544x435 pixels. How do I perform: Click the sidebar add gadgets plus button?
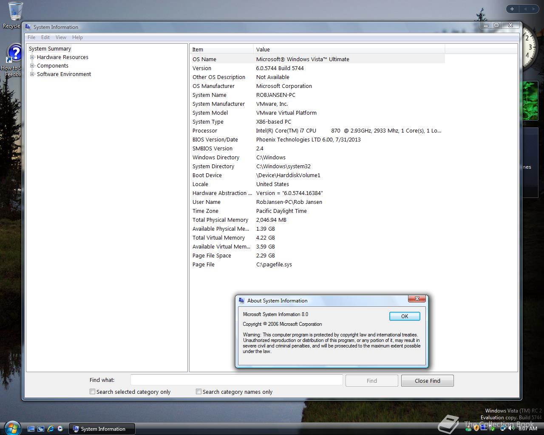[512, 8]
